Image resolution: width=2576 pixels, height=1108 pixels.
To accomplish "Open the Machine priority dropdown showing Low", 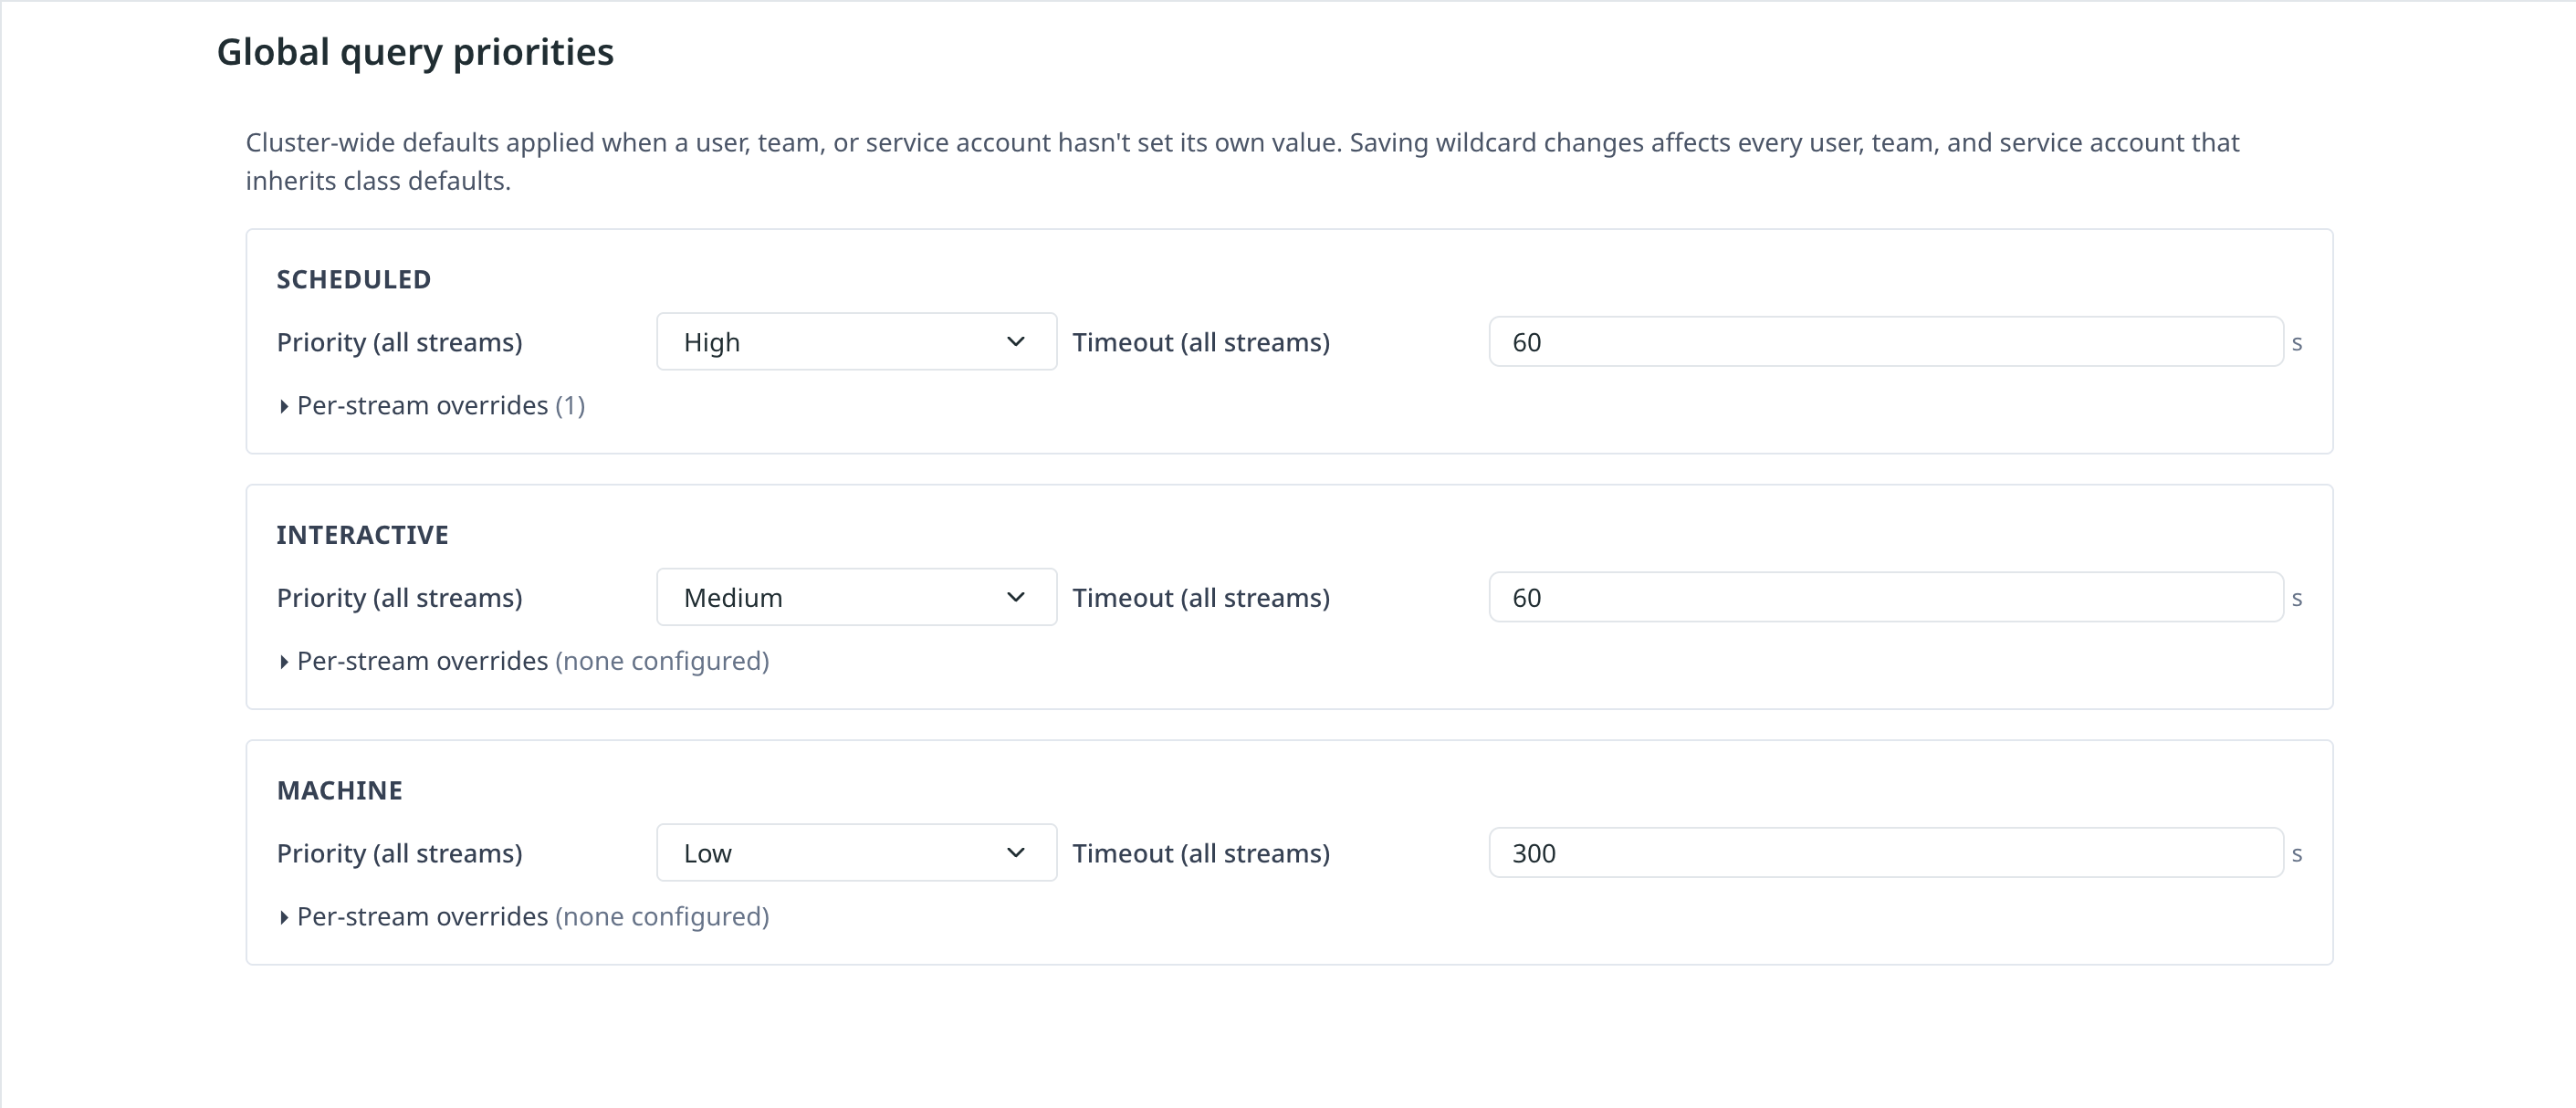I will point(856,853).
